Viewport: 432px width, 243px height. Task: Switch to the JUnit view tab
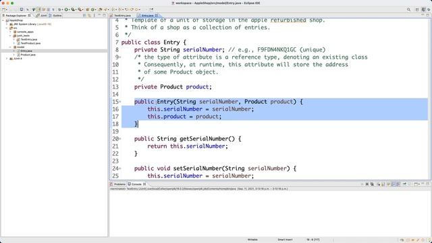click(x=42, y=16)
